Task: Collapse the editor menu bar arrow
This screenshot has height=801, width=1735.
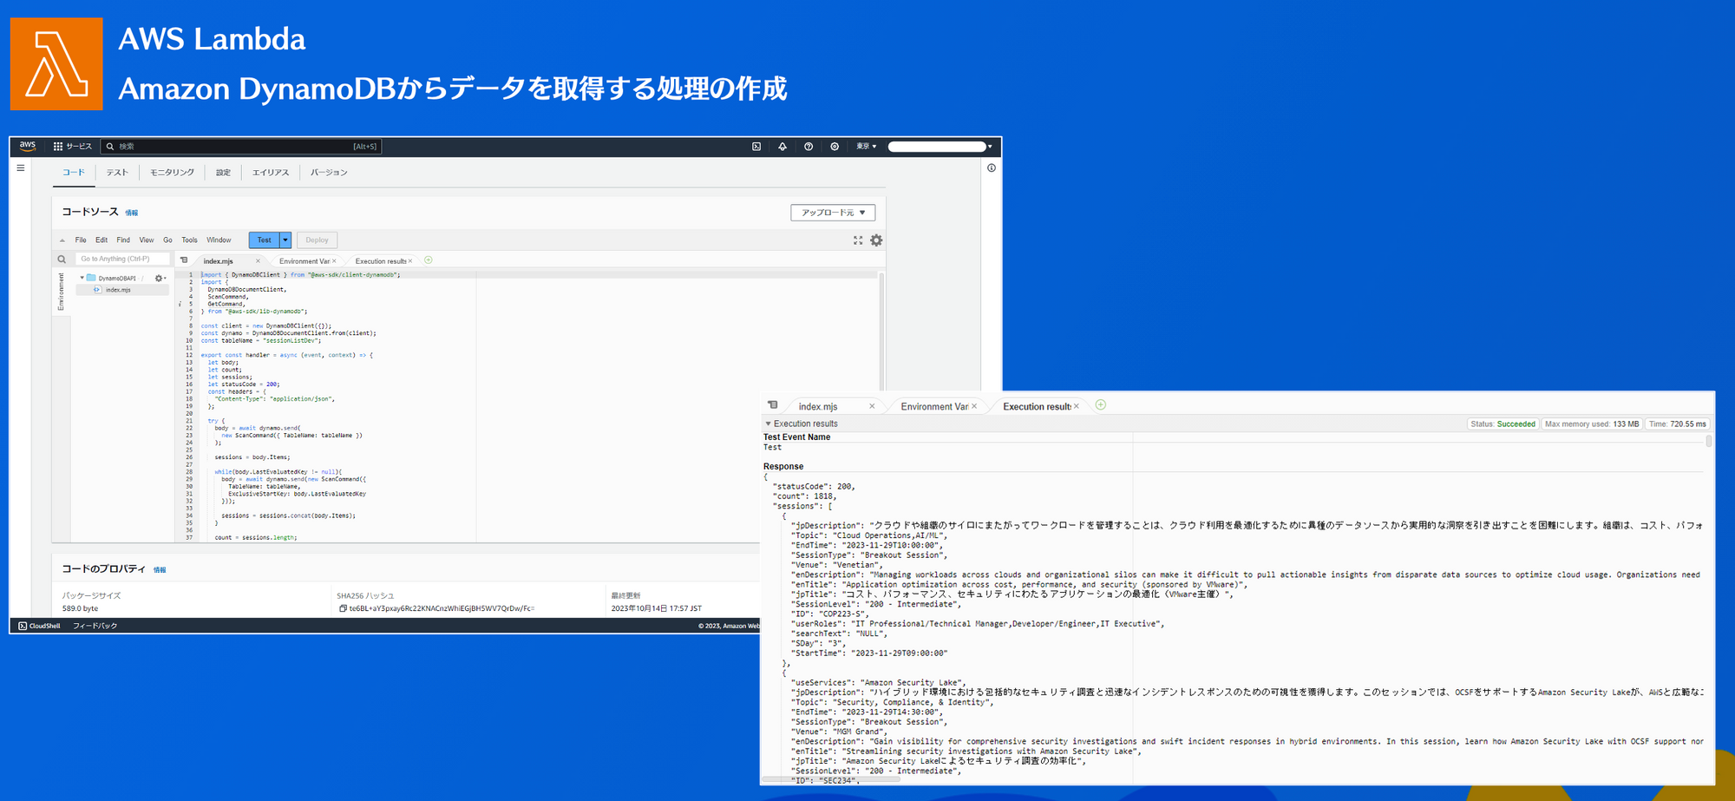Action: (62, 240)
